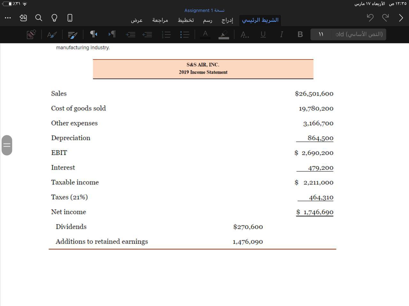Tap the forward chevron icon at top right

pyautogui.click(x=401, y=18)
